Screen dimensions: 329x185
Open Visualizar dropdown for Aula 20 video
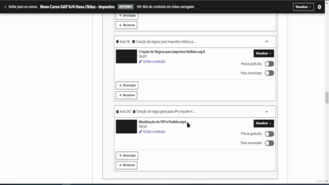tap(264, 123)
